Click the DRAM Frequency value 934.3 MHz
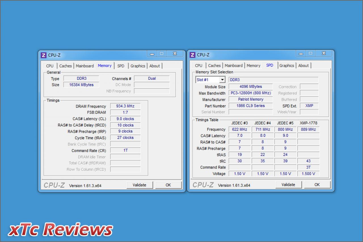Screen dimensions: 363x242 pyautogui.click(x=125, y=106)
